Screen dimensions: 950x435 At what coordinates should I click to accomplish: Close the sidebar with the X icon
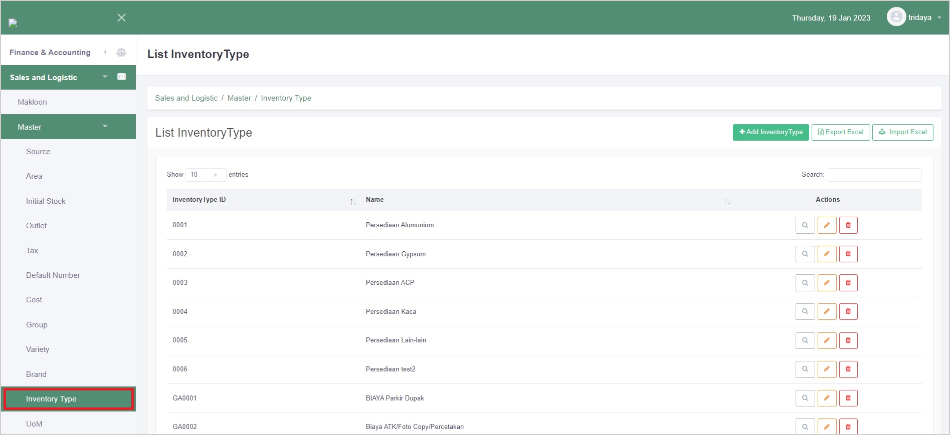pos(121,18)
